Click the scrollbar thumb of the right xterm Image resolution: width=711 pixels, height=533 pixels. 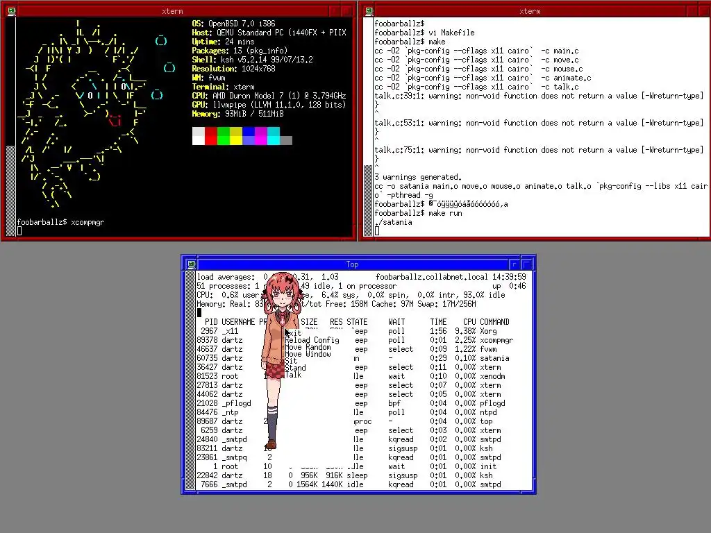pos(368,201)
